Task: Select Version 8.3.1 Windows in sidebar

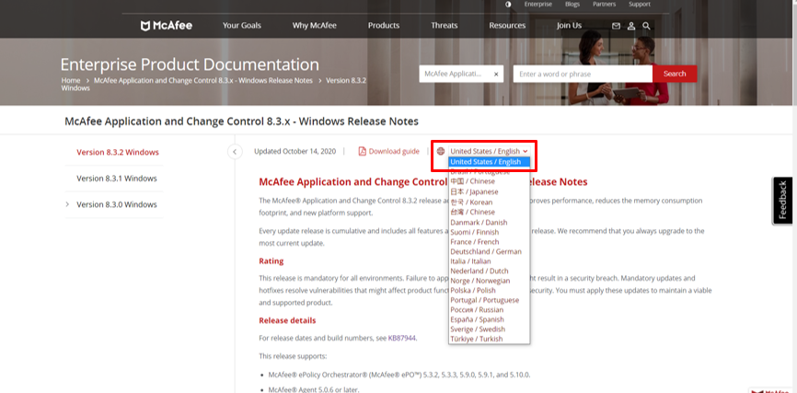Action: (x=116, y=179)
